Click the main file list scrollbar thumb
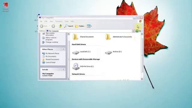The width and height of the screenshot is (192, 108). pos(142,55)
